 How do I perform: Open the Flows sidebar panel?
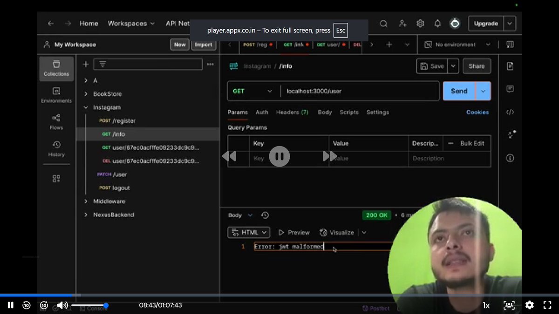pyautogui.click(x=56, y=122)
